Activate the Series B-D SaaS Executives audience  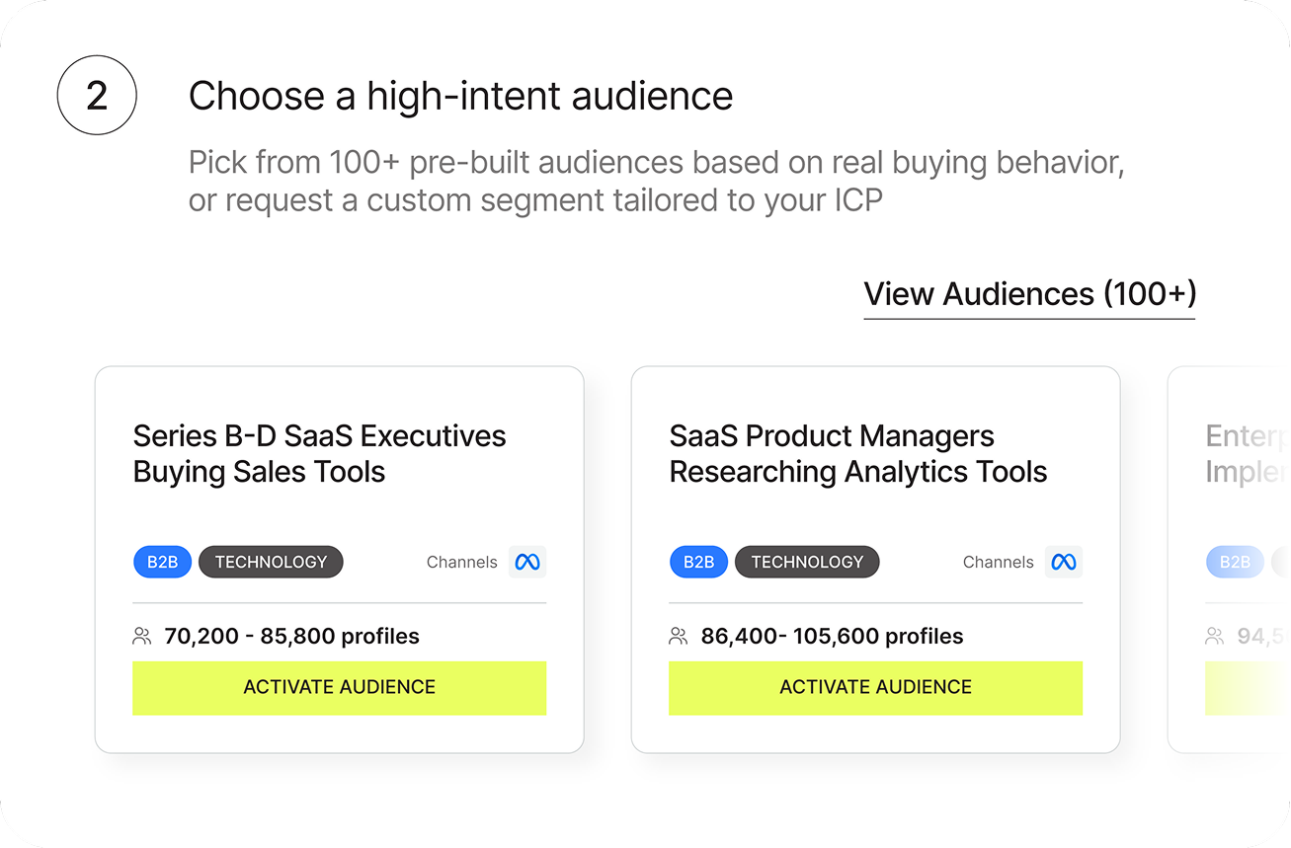(x=339, y=687)
